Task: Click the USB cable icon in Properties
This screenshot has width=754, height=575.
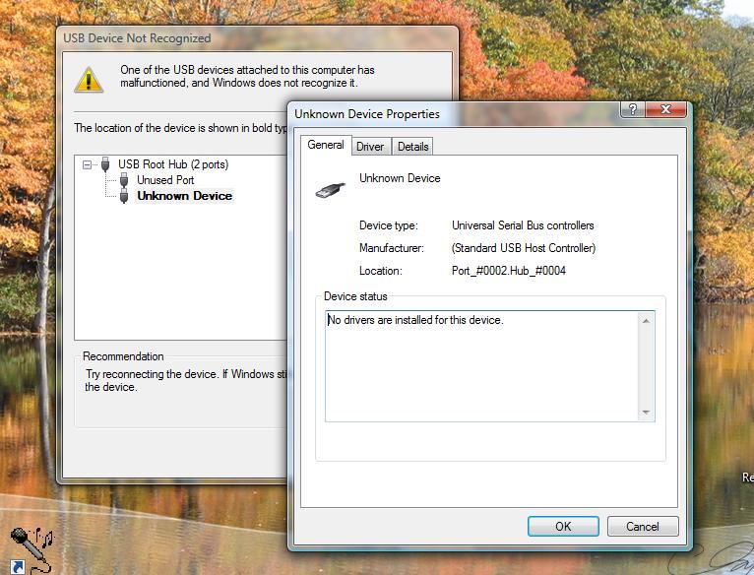Action: click(330, 188)
